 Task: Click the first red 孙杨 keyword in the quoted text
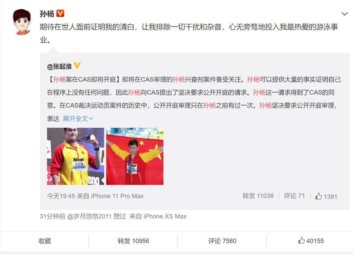(59, 79)
